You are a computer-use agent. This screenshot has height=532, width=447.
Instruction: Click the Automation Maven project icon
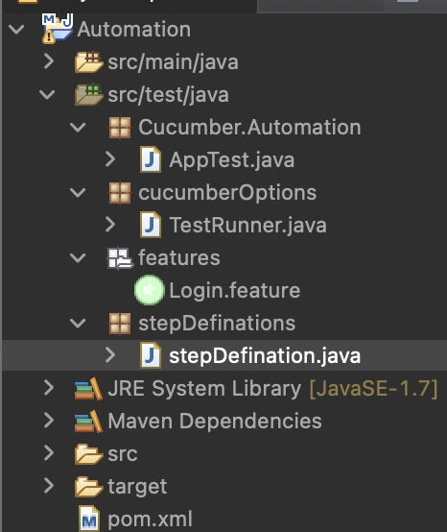[58, 29]
